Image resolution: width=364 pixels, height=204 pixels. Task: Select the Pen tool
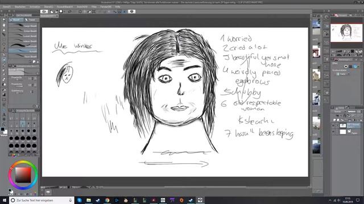coord(4,55)
